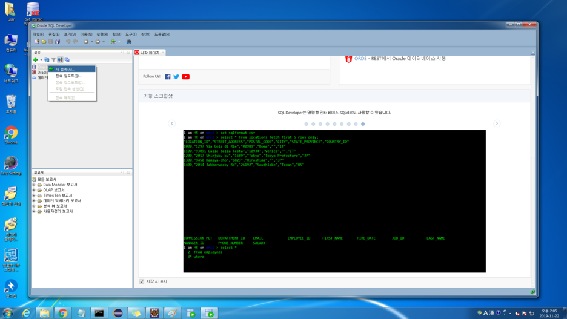
Task: Click the Collapse All icon in connections panel
Action: 67,59
